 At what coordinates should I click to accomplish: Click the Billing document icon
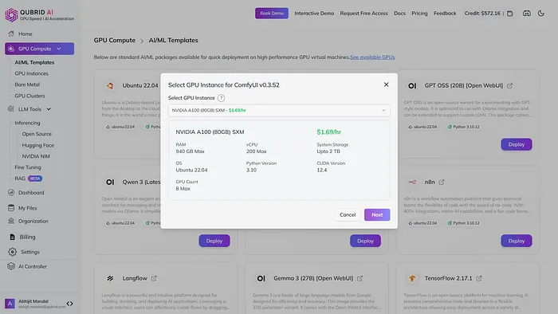[13, 237]
